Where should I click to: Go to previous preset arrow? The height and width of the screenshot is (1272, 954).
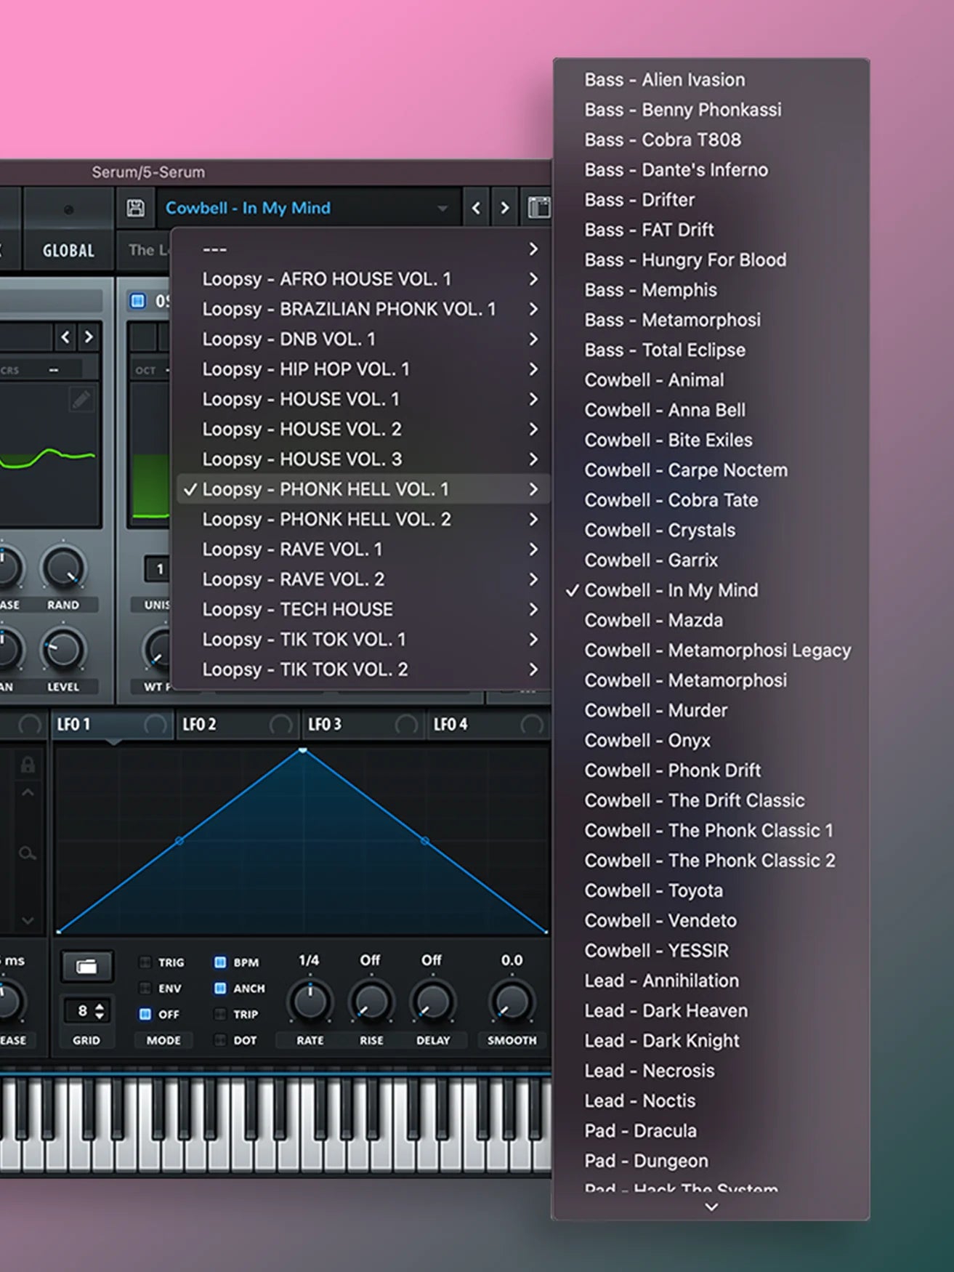coord(476,209)
